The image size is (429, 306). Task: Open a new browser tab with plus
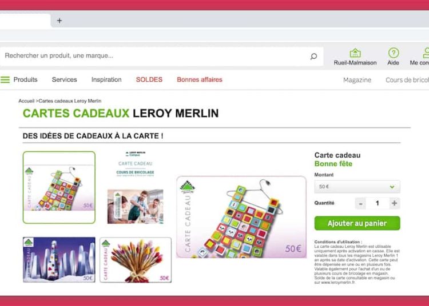59,21
